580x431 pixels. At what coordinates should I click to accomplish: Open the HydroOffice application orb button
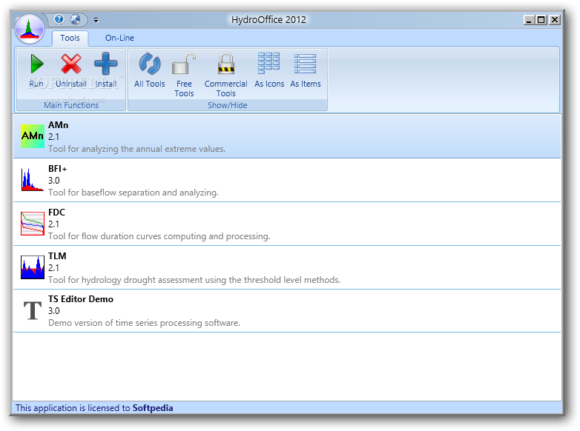(x=30, y=29)
